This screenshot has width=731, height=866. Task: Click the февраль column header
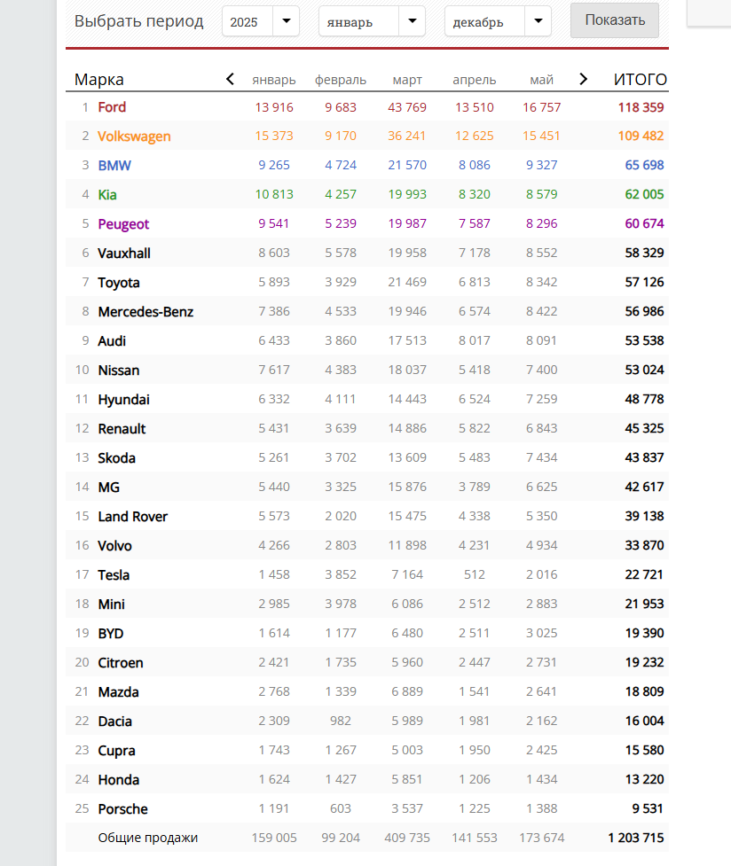pyautogui.click(x=341, y=80)
